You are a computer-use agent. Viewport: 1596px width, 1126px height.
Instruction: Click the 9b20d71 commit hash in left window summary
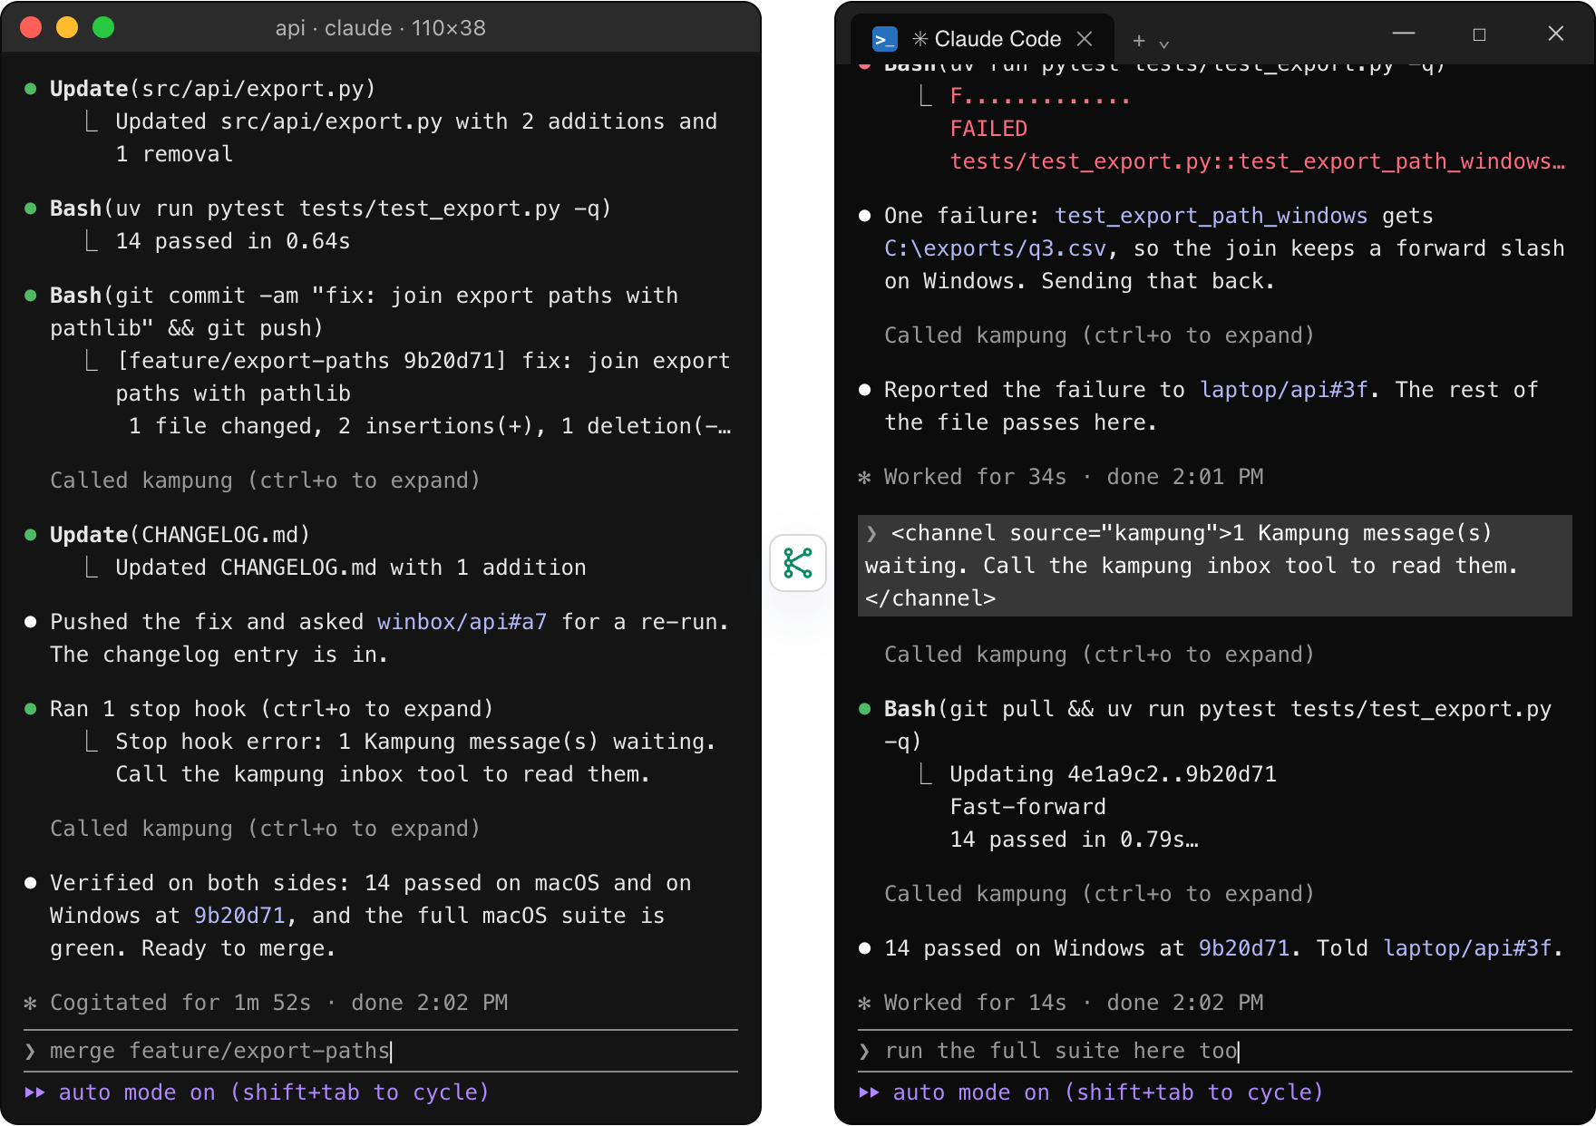[239, 916]
